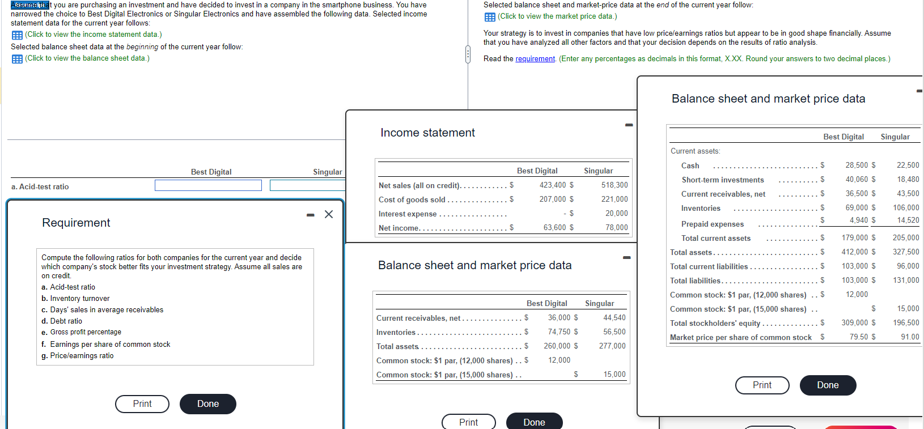Click the table icon beside the beginning-of-year balance sheet data link
This screenshot has width=924, height=429.
point(17,59)
